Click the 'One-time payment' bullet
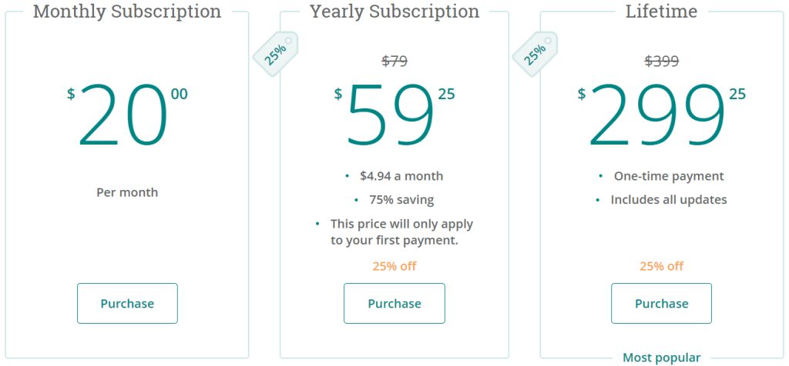 669,176
